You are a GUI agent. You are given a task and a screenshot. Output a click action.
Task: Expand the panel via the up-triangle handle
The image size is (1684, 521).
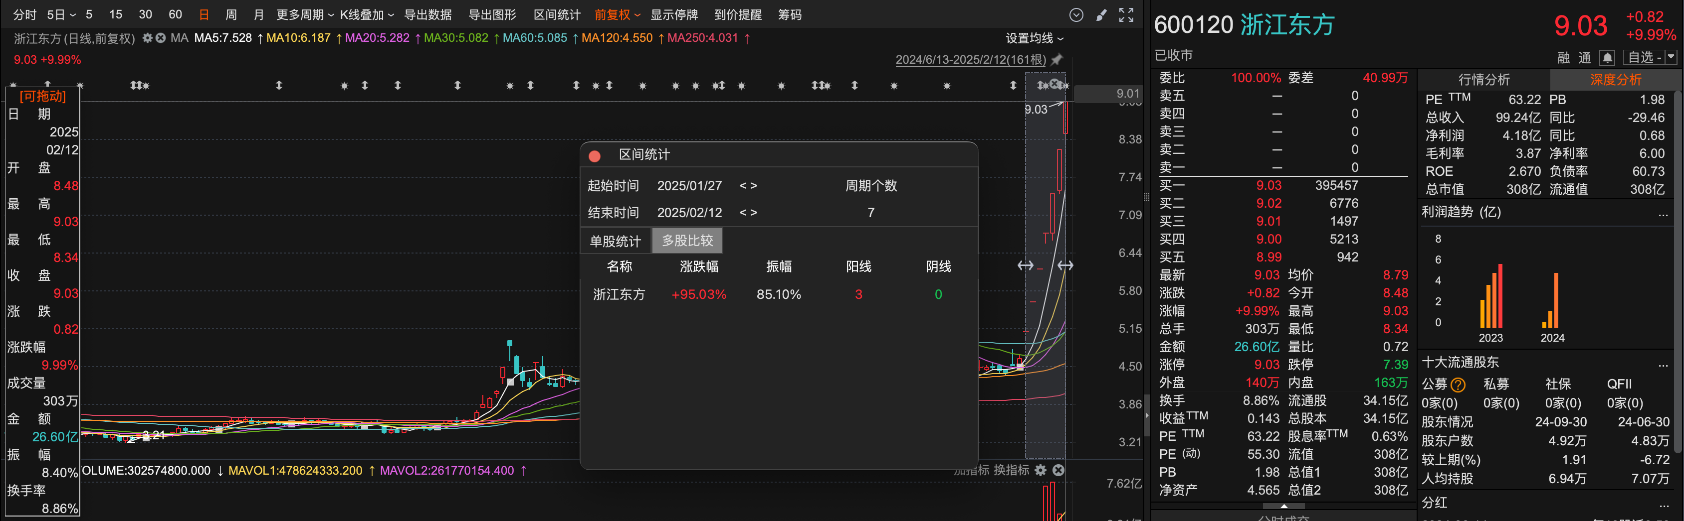1284,506
